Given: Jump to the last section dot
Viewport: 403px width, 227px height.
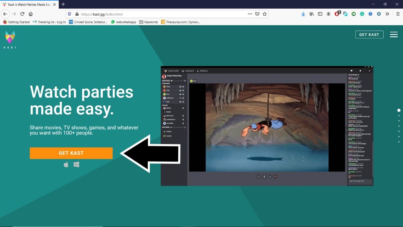Looking at the screenshot, I should pos(399,142).
